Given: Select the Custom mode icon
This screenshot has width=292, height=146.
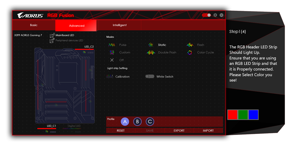Looking at the screenshot, I should (x=112, y=53).
